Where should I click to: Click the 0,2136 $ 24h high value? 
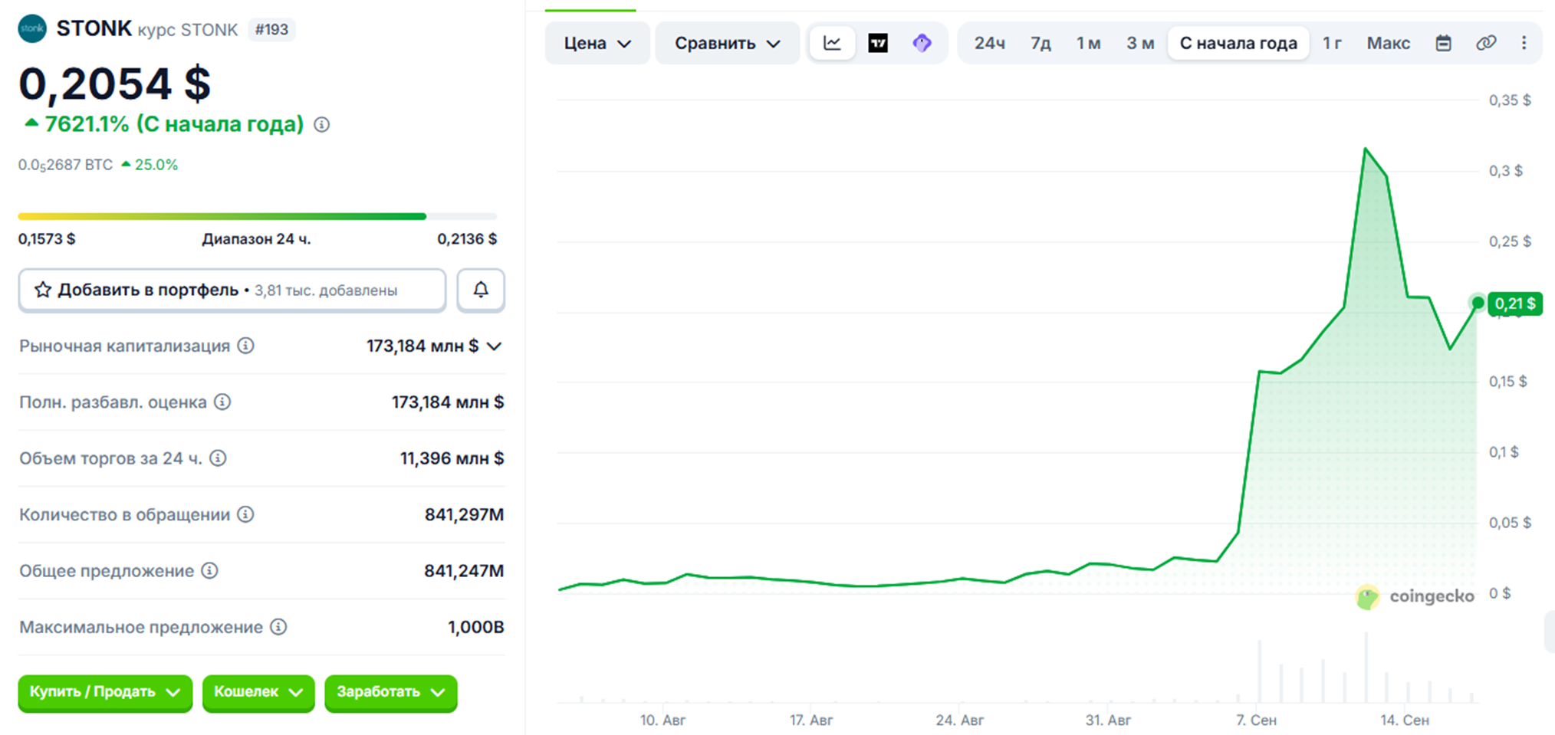pyautogui.click(x=467, y=239)
